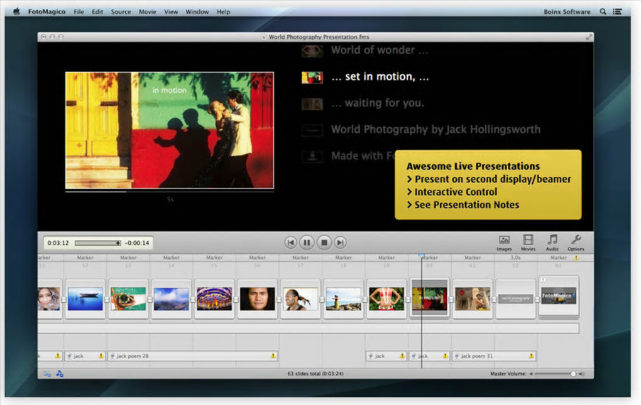This screenshot has height=405, width=641.
Task: Skip to the previous slide
Action: (x=290, y=242)
